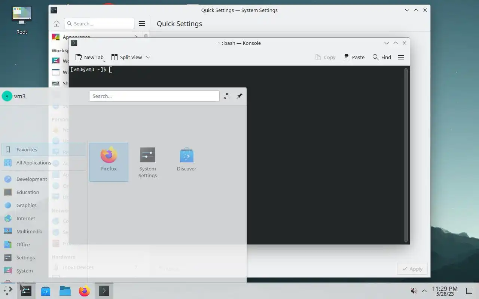
Task: Open the Konsole hamburger menu
Action: pyautogui.click(x=401, y=57)
